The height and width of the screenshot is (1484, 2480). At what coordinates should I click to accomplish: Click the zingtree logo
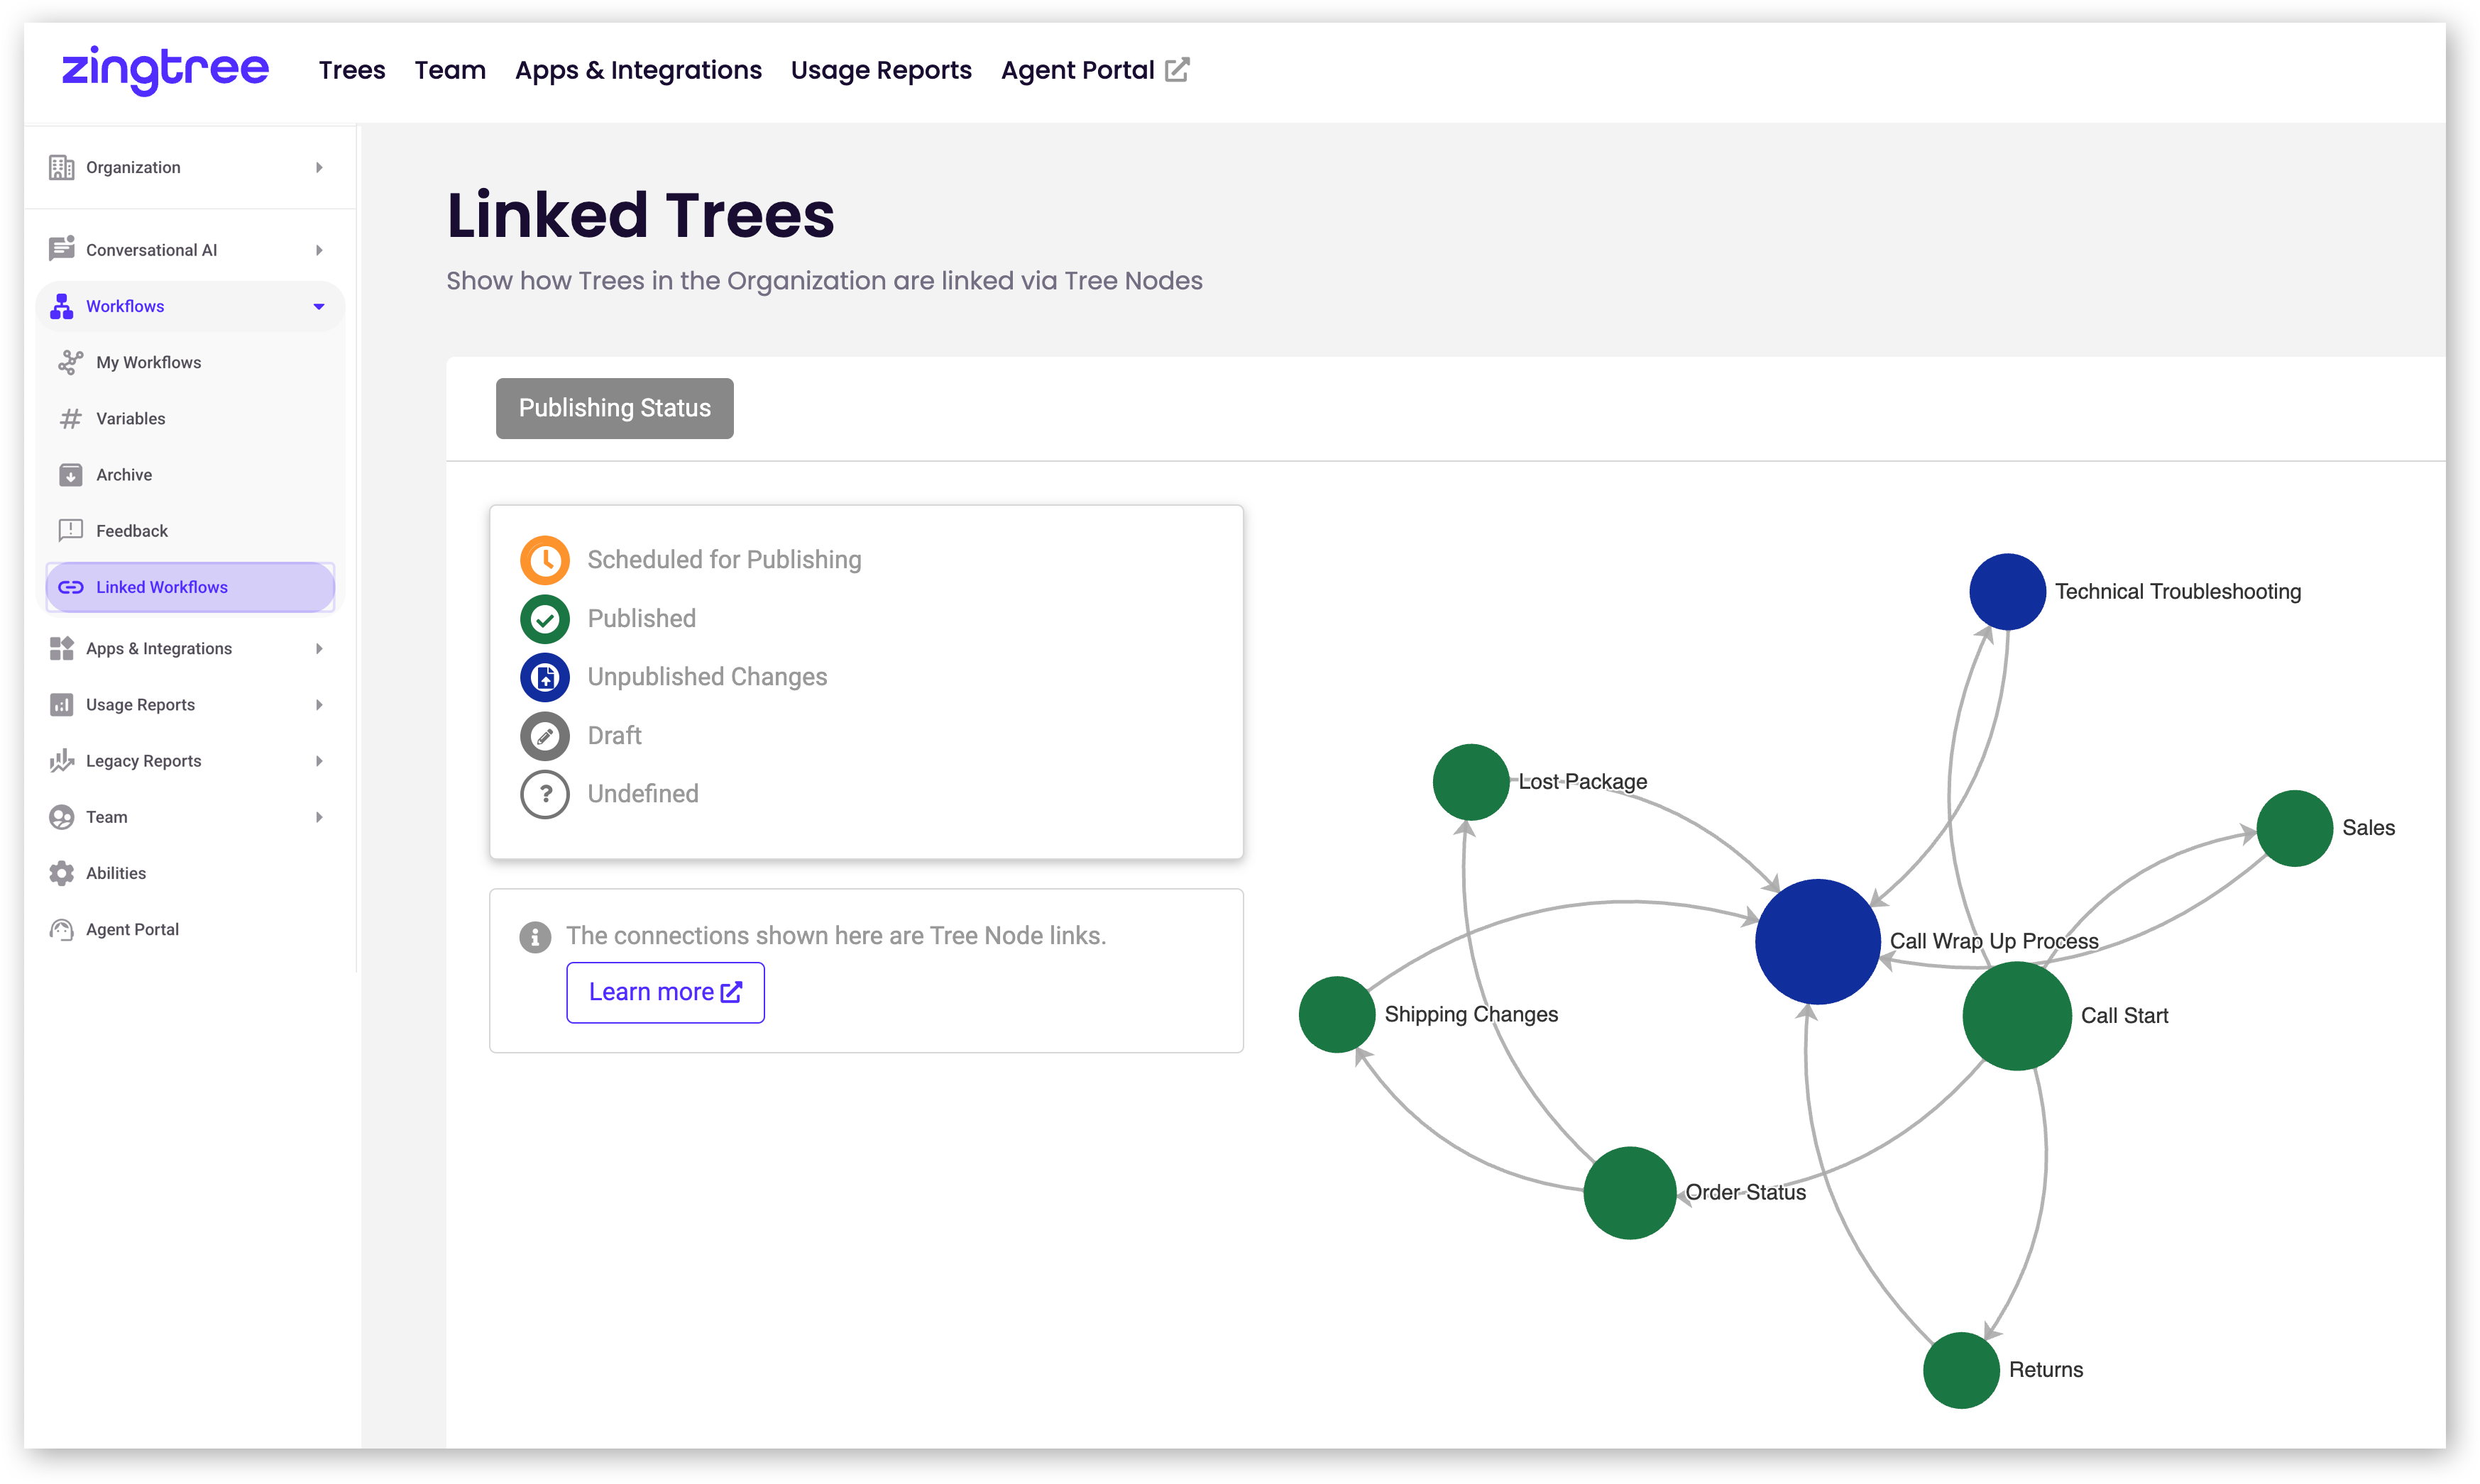point(165,70)
